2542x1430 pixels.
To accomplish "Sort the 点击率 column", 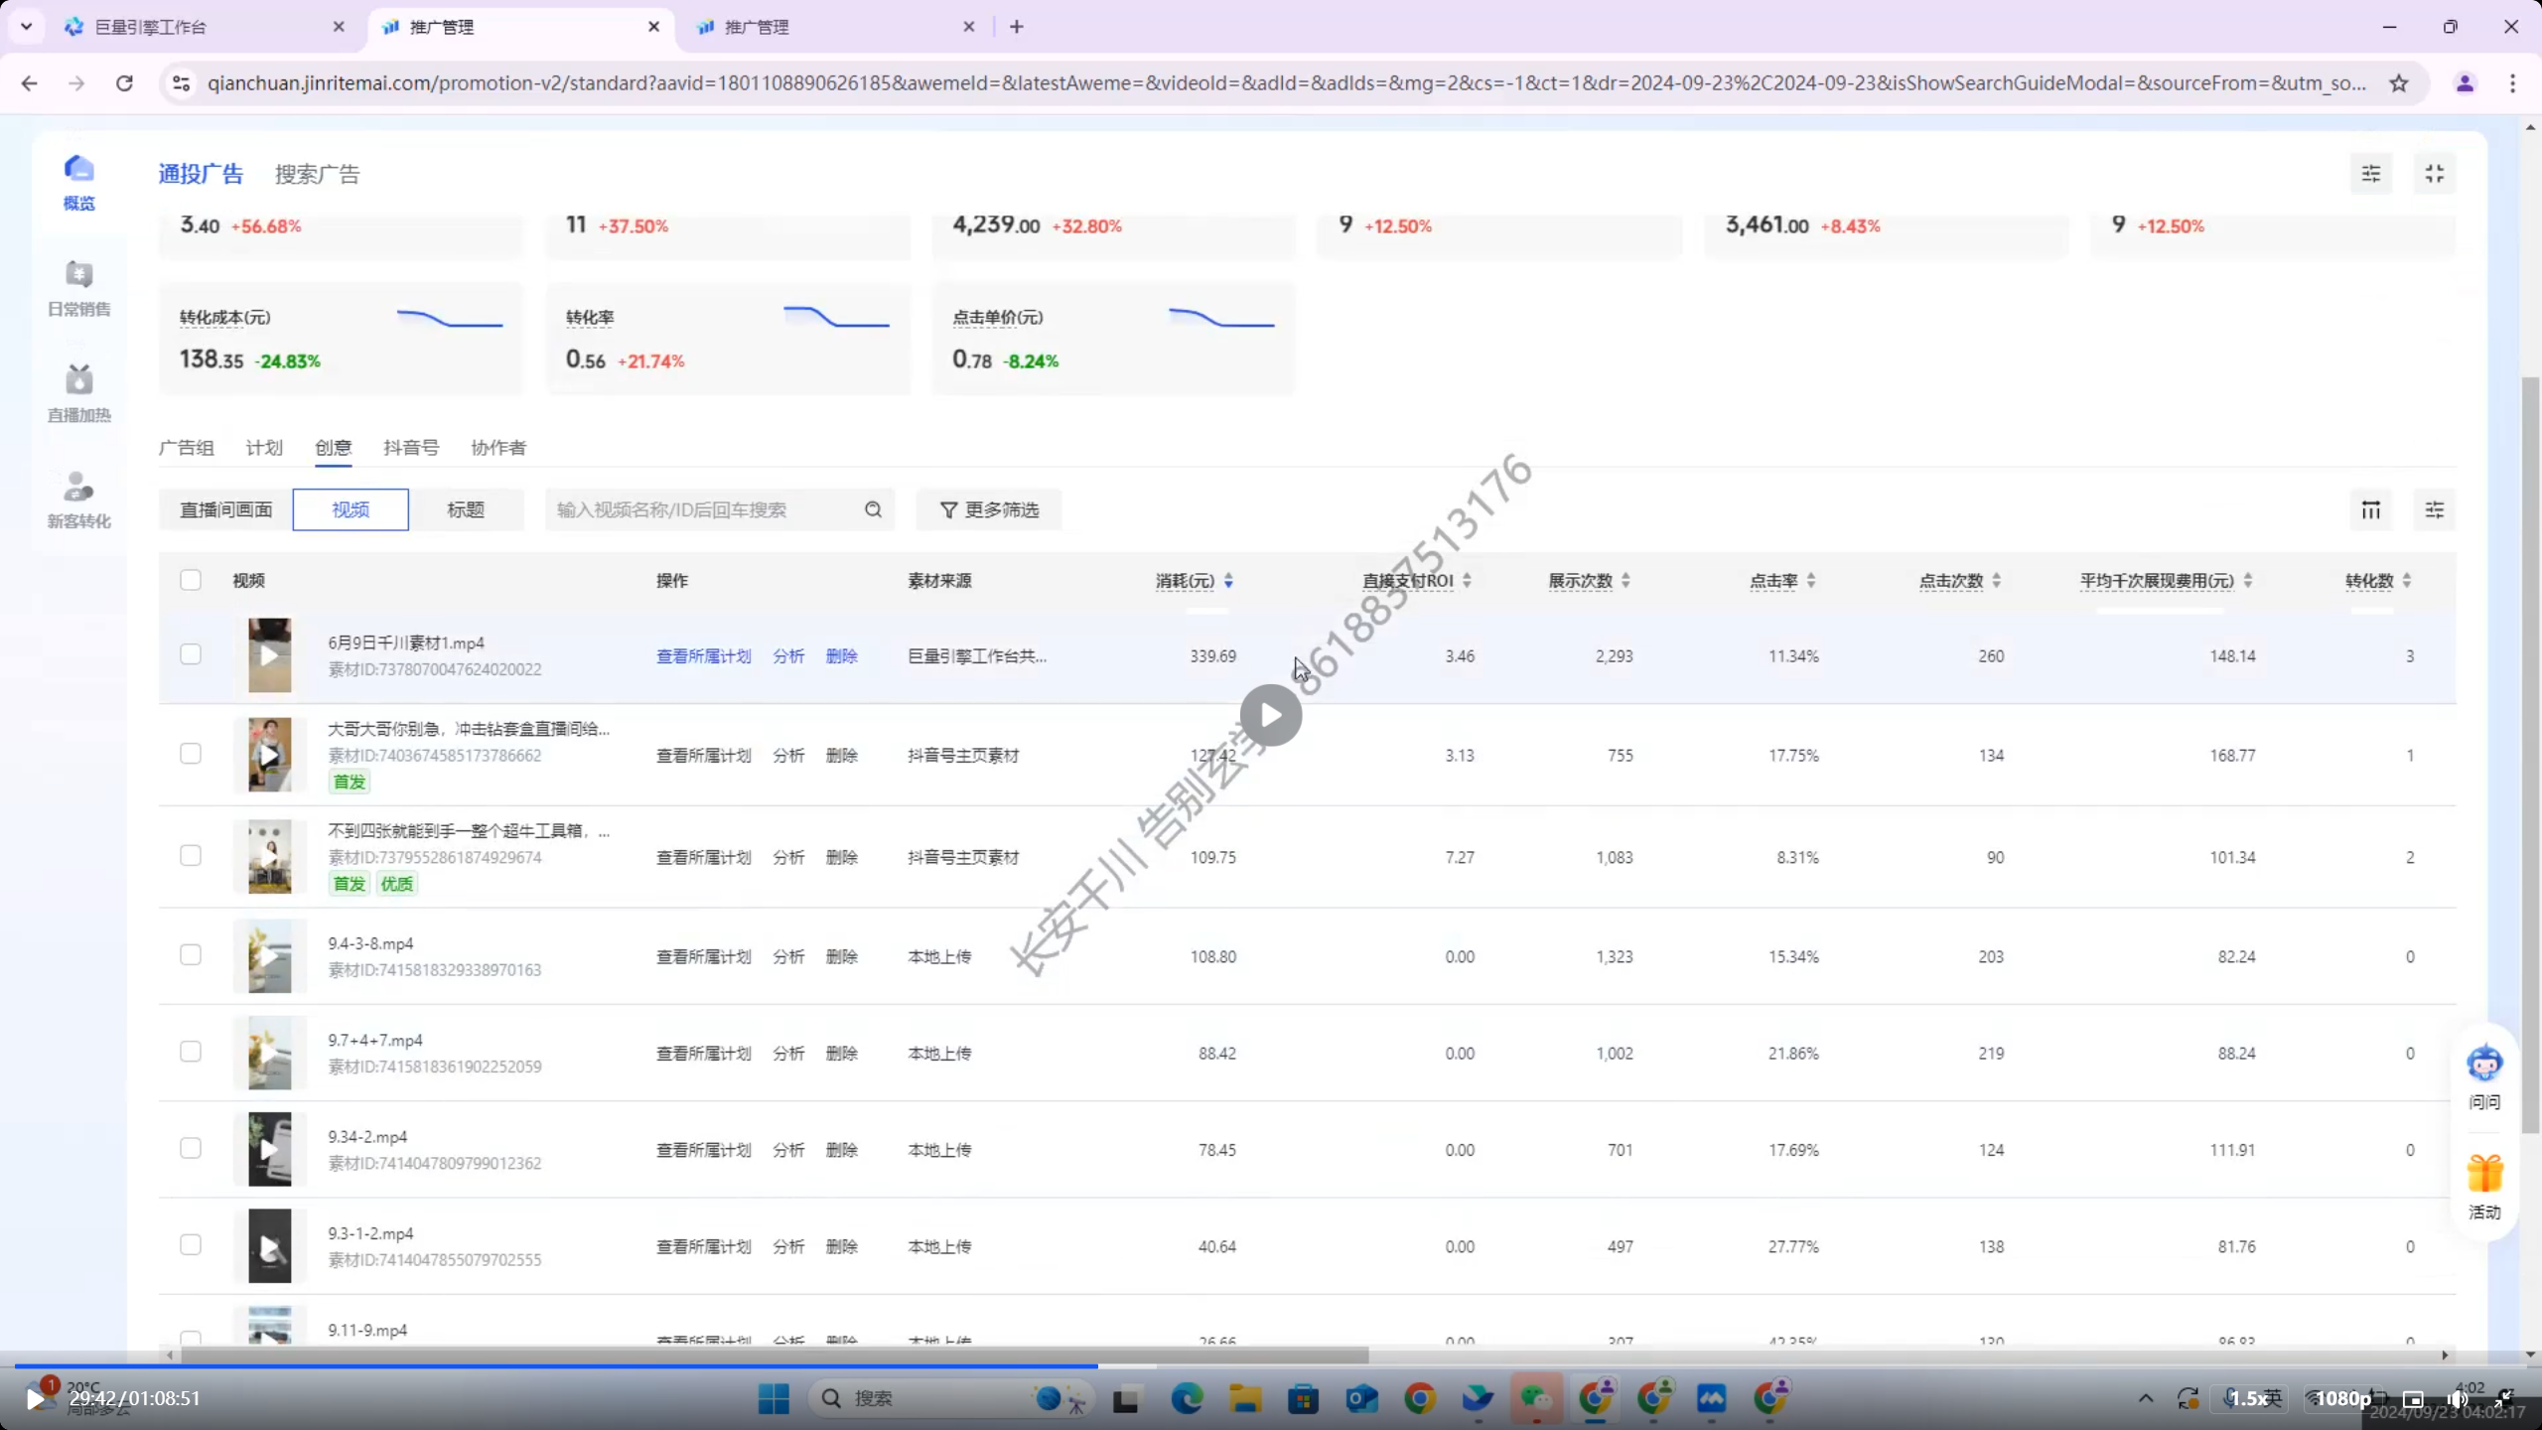I will coord(1810,581).
